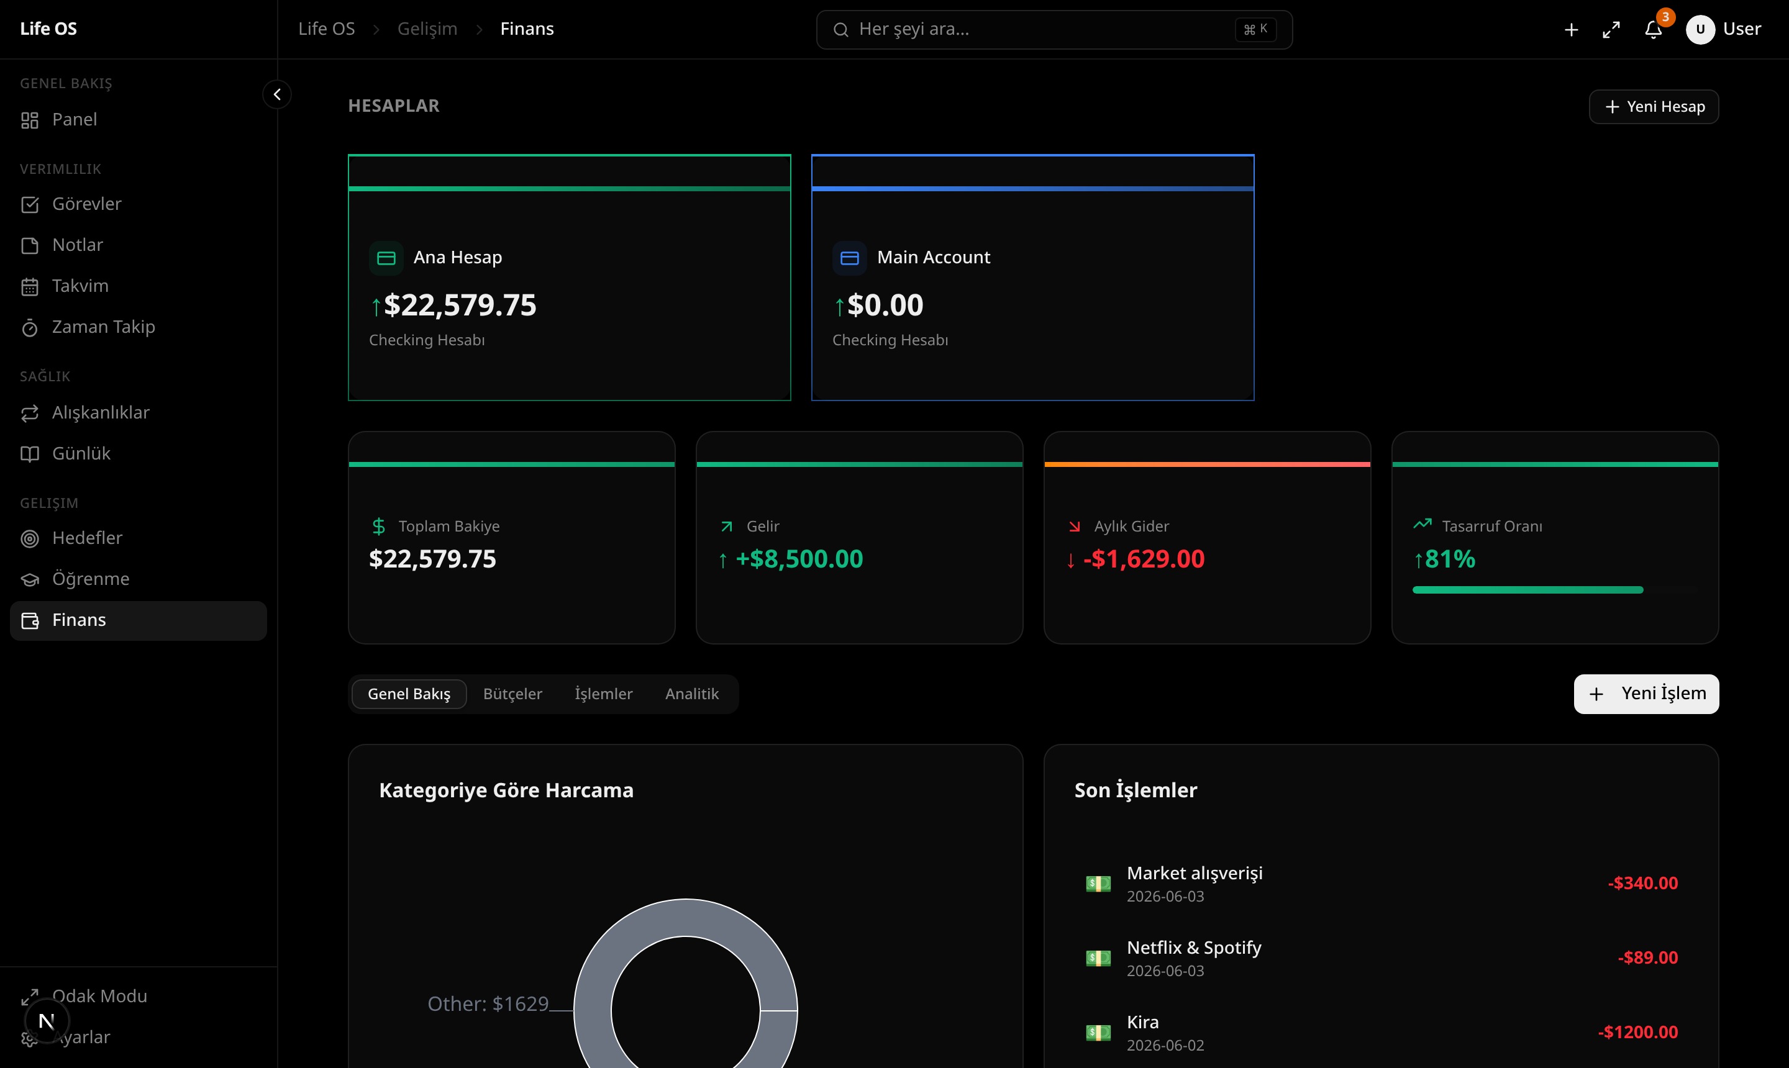Open Zaman Takip timer page
Viewport: 1789px width, 1068px height.
click(x=139, y=327)
